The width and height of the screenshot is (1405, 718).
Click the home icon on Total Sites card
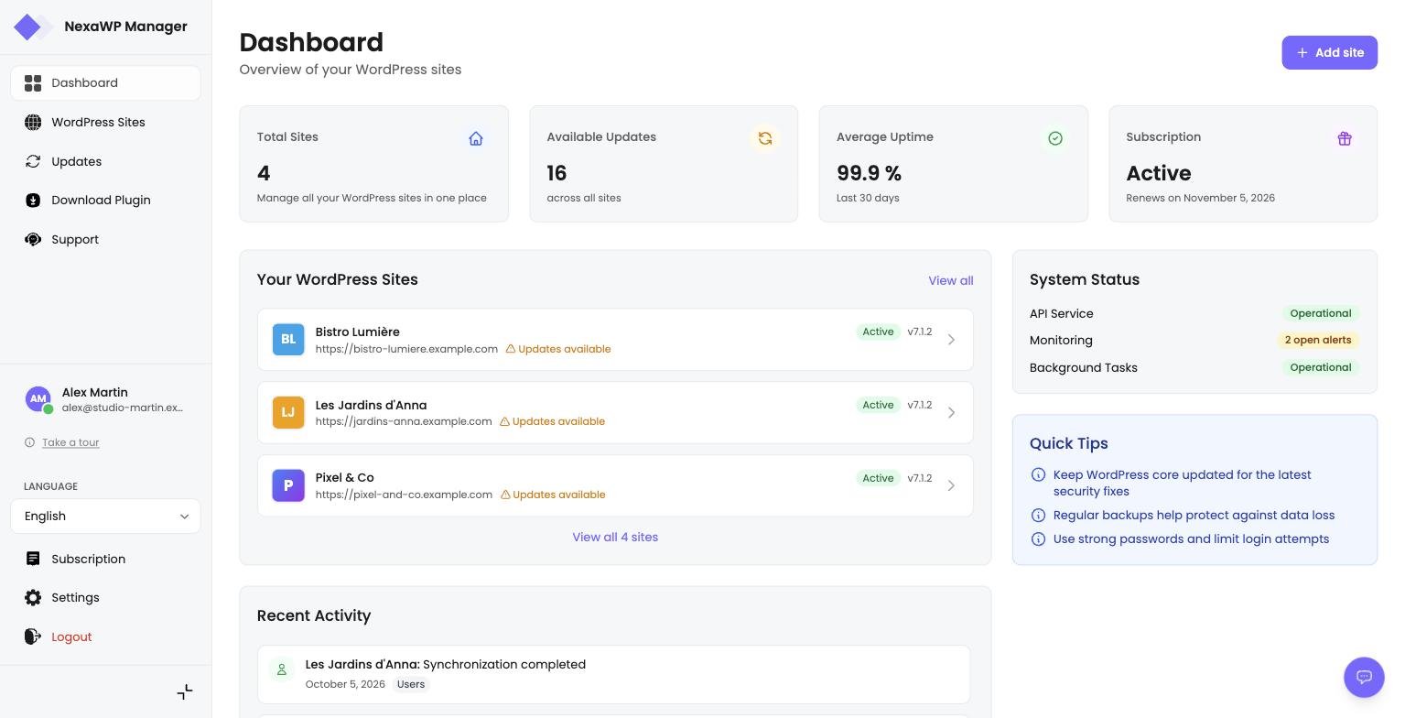coord(476,138)
